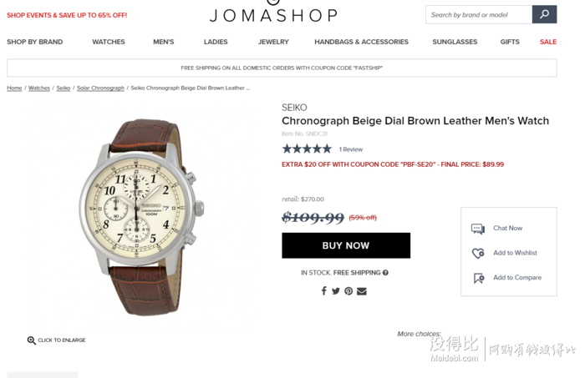Open the Shop By Brand menu
Viewport: 585px width, 378px height.
coord(35,42)
